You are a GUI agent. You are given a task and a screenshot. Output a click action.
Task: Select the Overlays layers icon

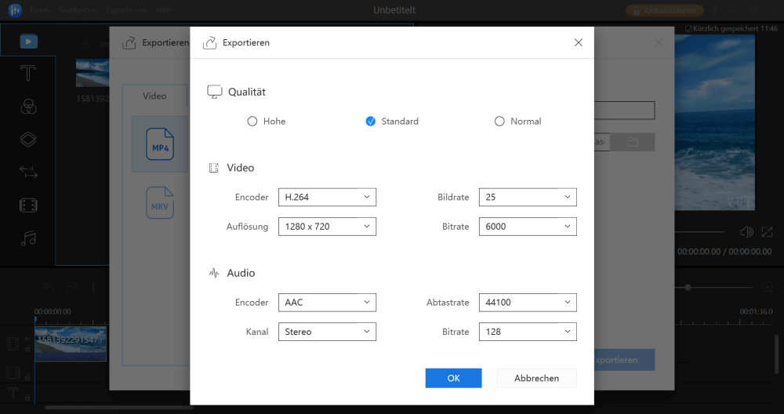(28, 140)
